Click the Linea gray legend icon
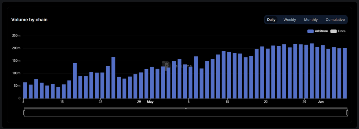 coord(333,31)
